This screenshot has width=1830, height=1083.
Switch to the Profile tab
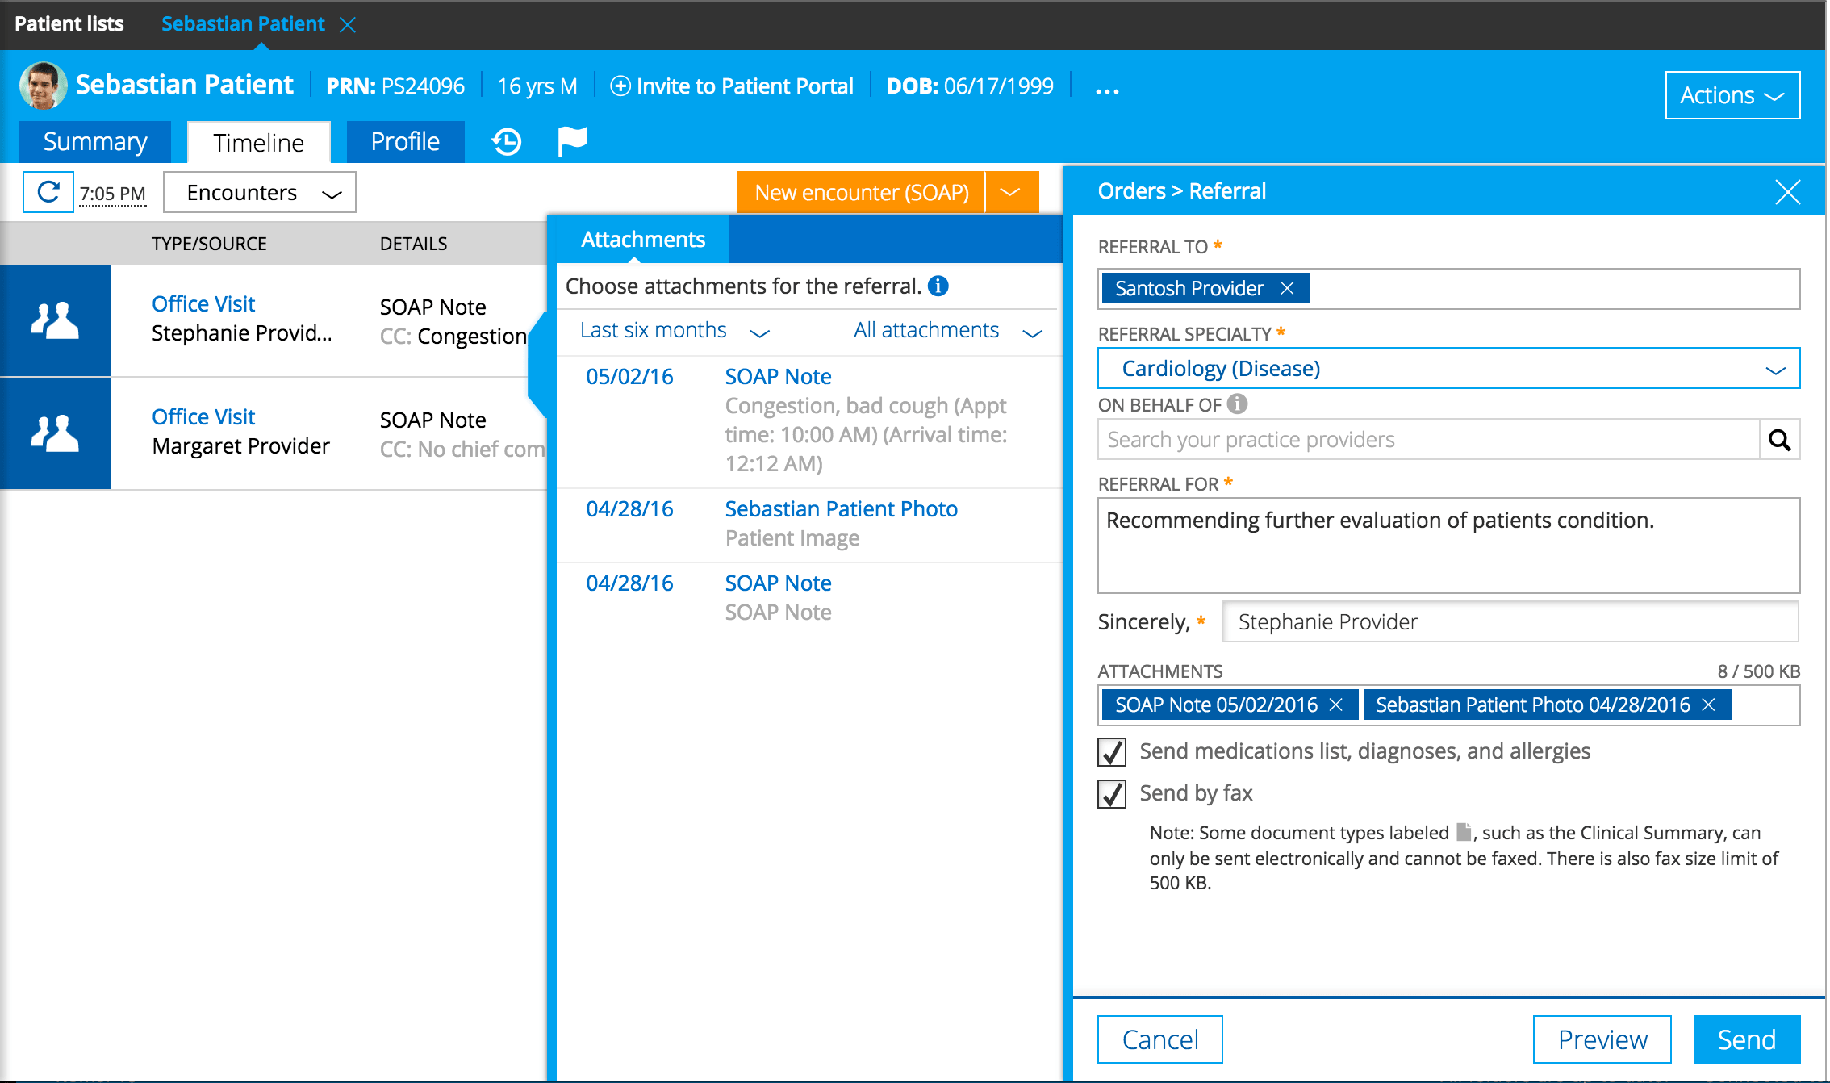coord(405,142)
